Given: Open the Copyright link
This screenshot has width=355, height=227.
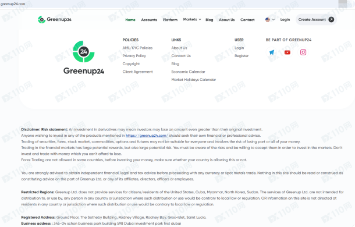Looking at the screenshot, I should click(131, 63).
